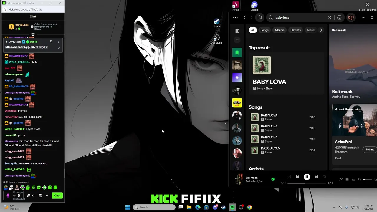Viewport: 377px width, 212px height.
Task: Send message with green Chat button
Action: click(57, 196)
